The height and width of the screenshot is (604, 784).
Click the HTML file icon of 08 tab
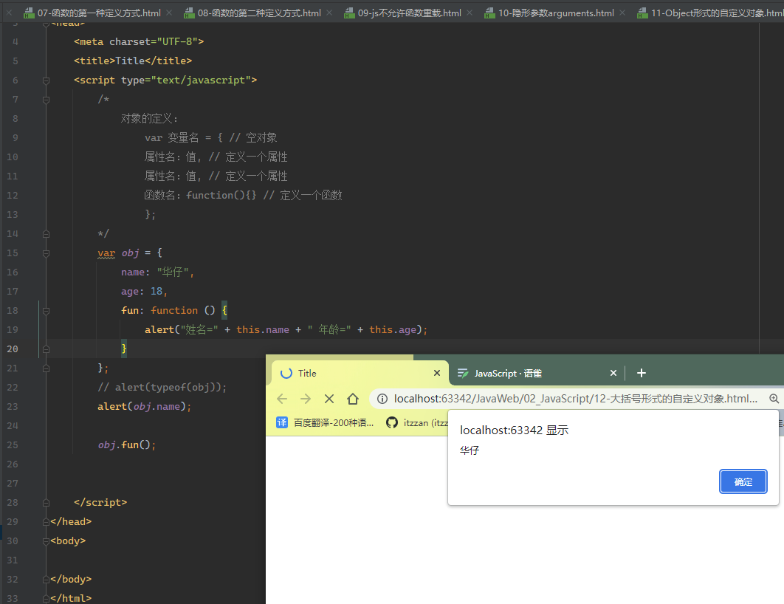(189, 13)
